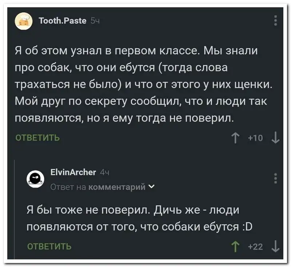Image resolution: width=291 pixels, height=267 pixels.
Task: Open the Tooth.Paste username profile link
Action: click(x=62, y=21)
